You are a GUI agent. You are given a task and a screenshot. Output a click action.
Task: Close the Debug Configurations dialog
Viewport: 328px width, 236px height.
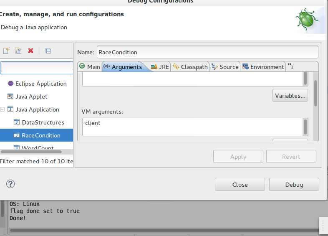[240, 185]
